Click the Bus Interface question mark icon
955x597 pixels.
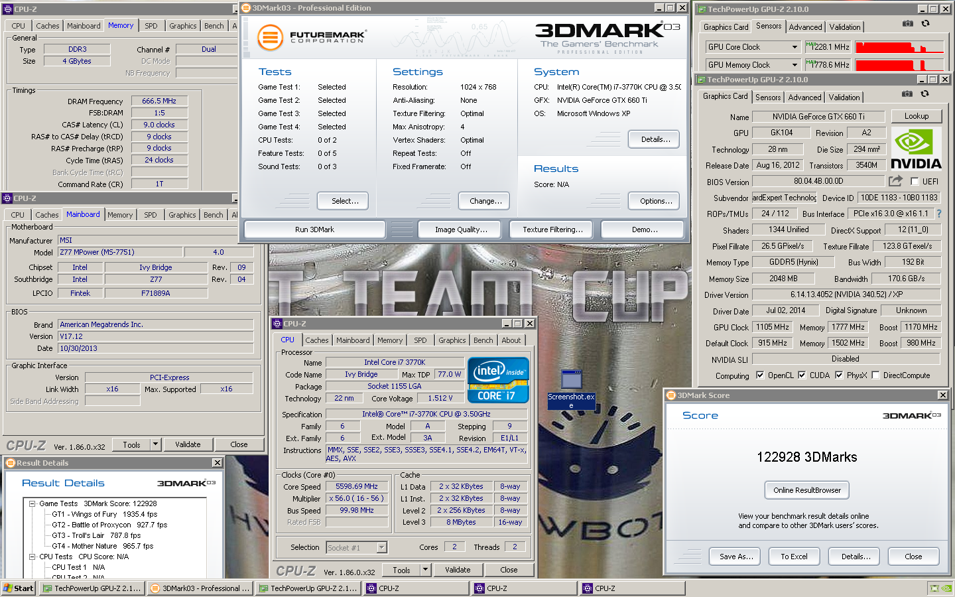click(938, 214)
